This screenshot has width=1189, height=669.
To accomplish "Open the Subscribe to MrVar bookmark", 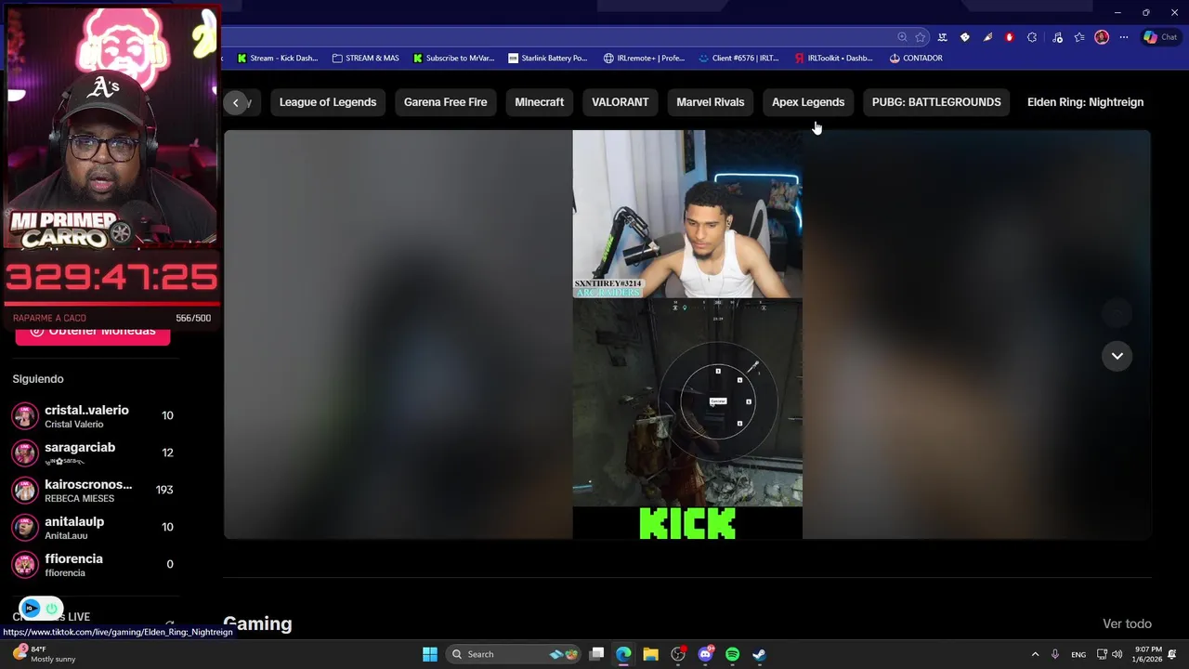I will click(453, 58).
